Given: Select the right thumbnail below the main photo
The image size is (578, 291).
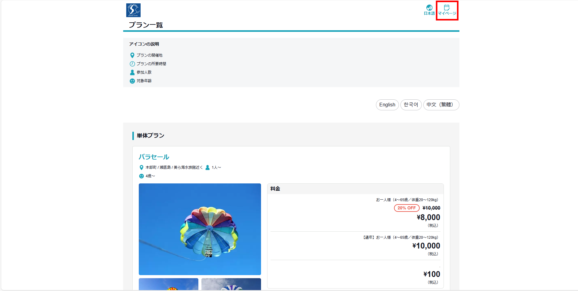Looking at the screenshot, I should (x=231, y=284).
